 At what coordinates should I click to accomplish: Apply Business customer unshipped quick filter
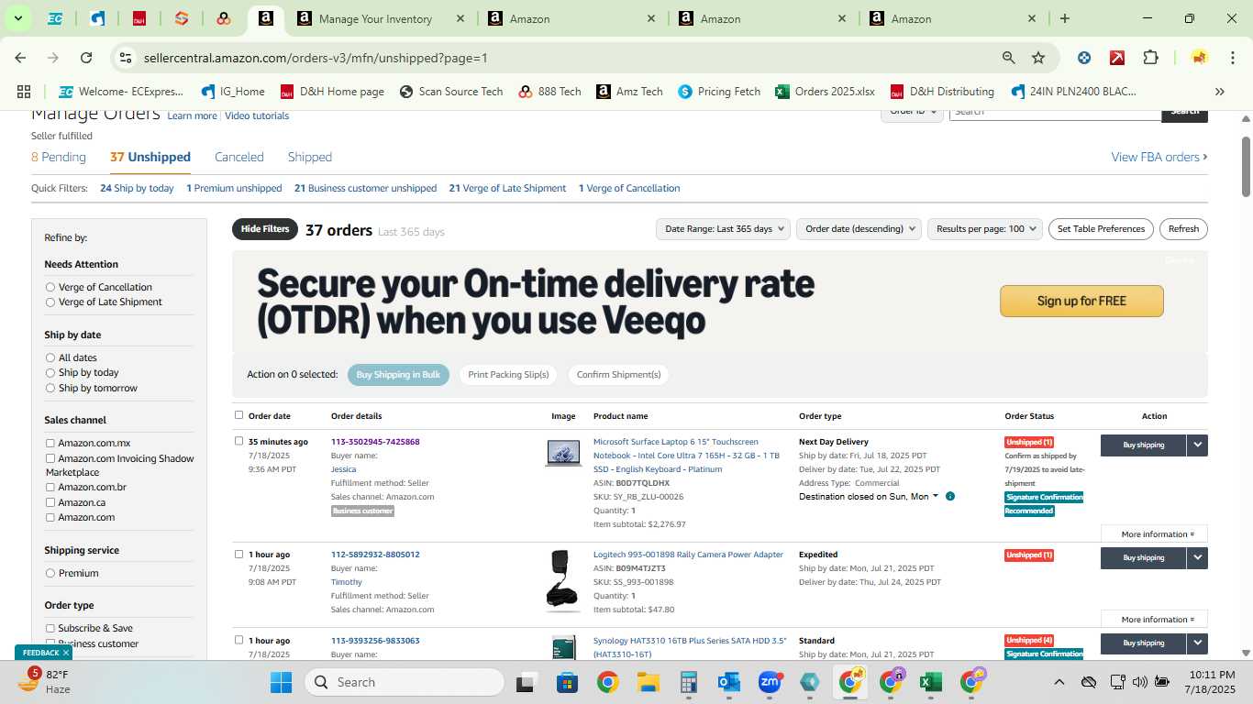pyautogui.click(x=365, y=188)
